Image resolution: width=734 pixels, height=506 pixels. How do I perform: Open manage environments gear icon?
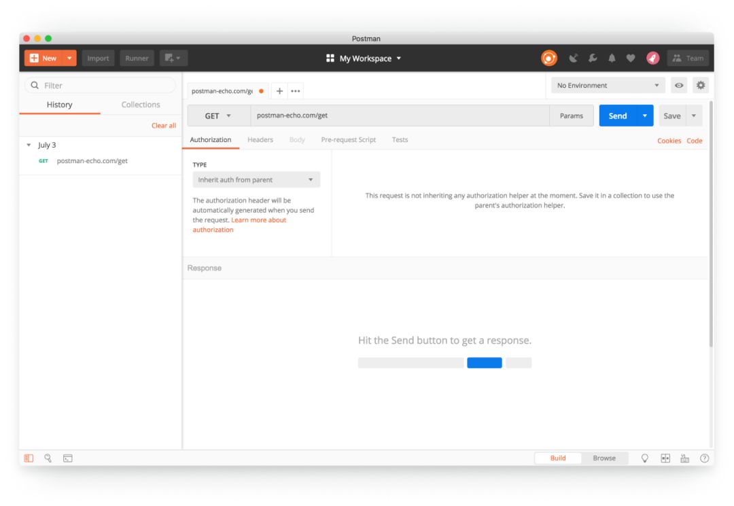click(700, 85)
